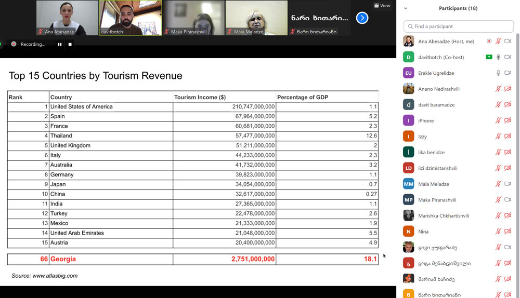520x298 pixels.
Task: Click Nina's muted microphone icon
Action: coord(498,232)
